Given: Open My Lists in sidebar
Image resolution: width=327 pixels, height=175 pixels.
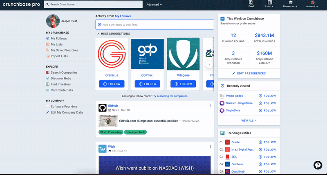Looking at the screenshot, I should 56,44.
